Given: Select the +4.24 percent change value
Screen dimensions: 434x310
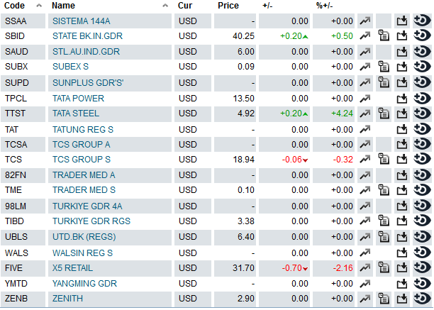Looking at the screenshot, I should (342, 114).
